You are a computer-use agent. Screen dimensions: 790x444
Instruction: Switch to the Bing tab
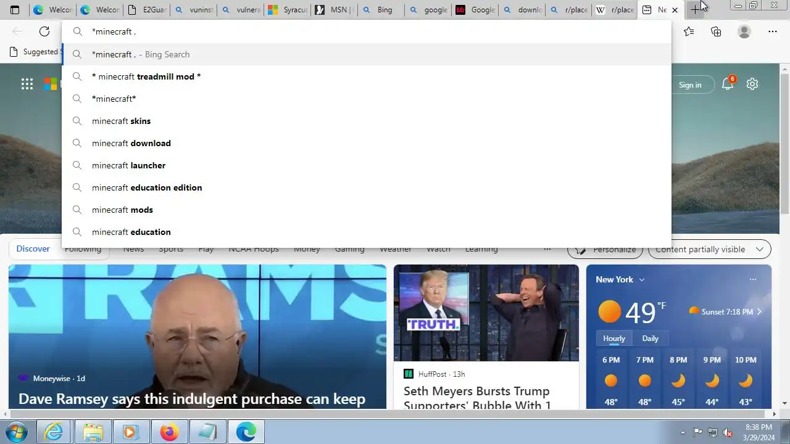pyautogui.click(x=381, y=10)
